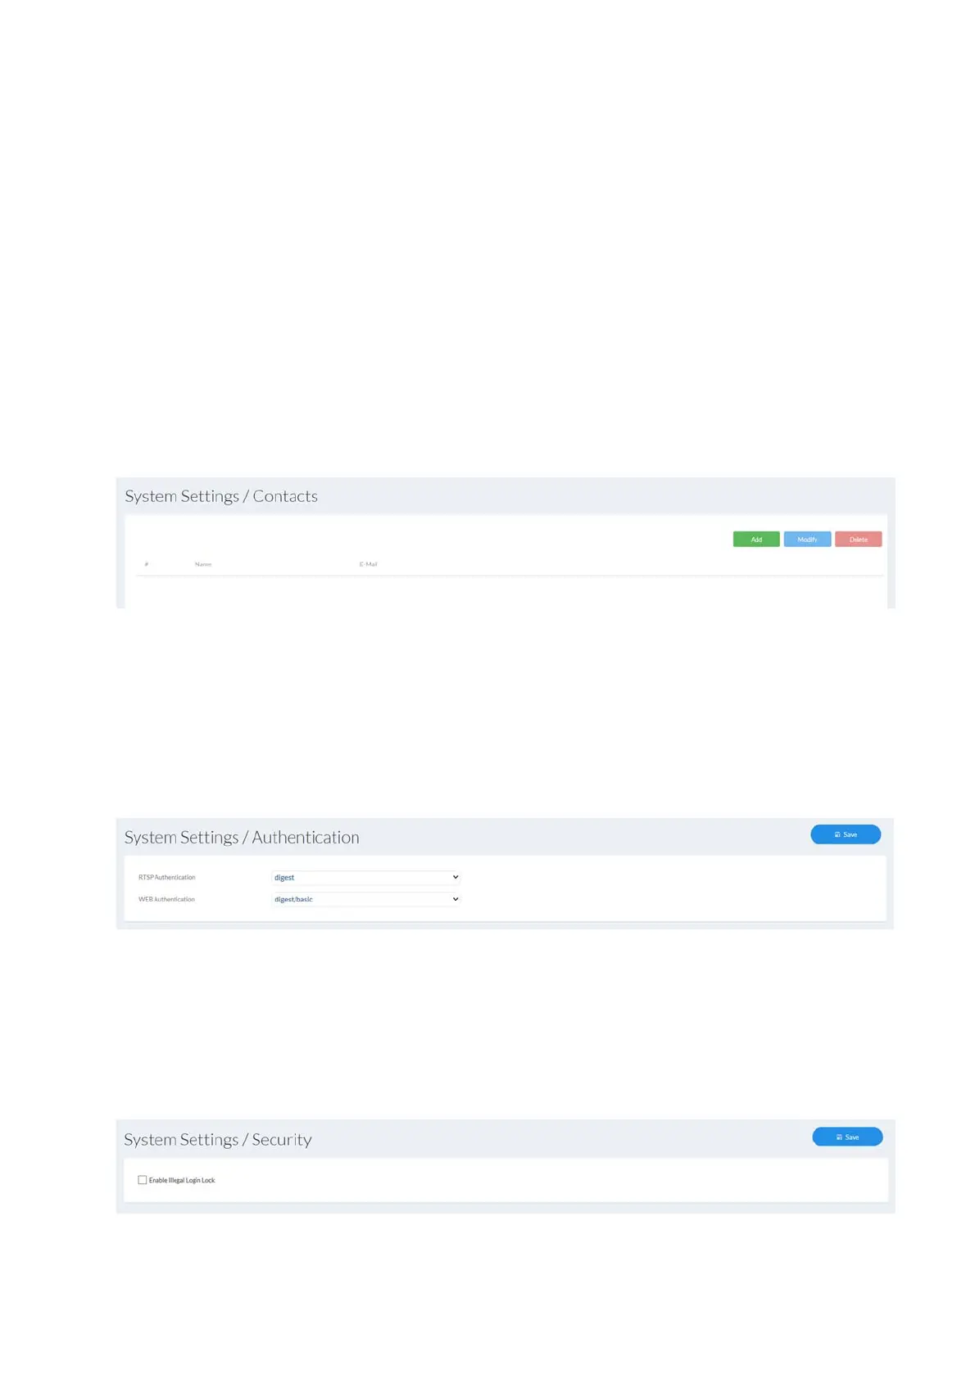Click the System Settings / Authentication heading
Screen dimensions: 975x1379
coord(242,837)
